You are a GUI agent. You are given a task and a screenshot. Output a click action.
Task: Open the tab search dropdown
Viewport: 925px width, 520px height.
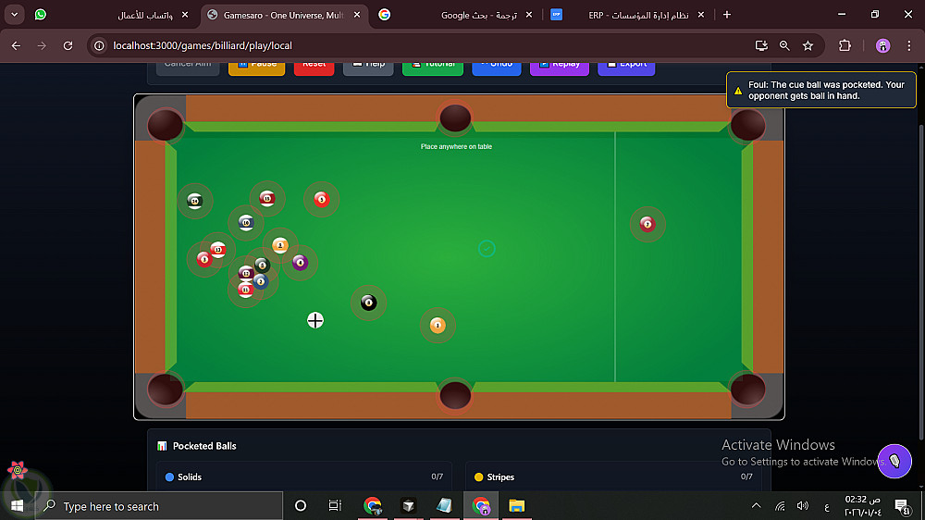[14, 15]
